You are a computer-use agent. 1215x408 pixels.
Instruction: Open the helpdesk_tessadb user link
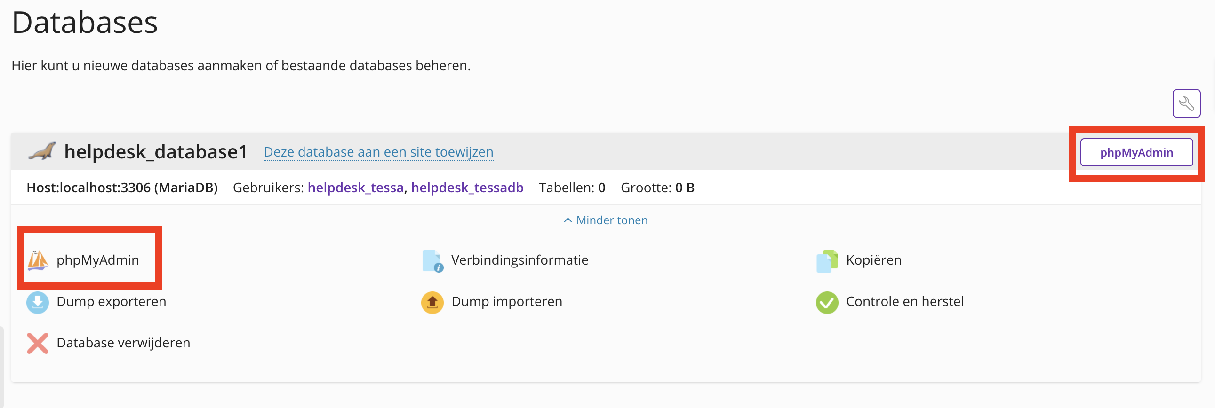coord(467,188)
